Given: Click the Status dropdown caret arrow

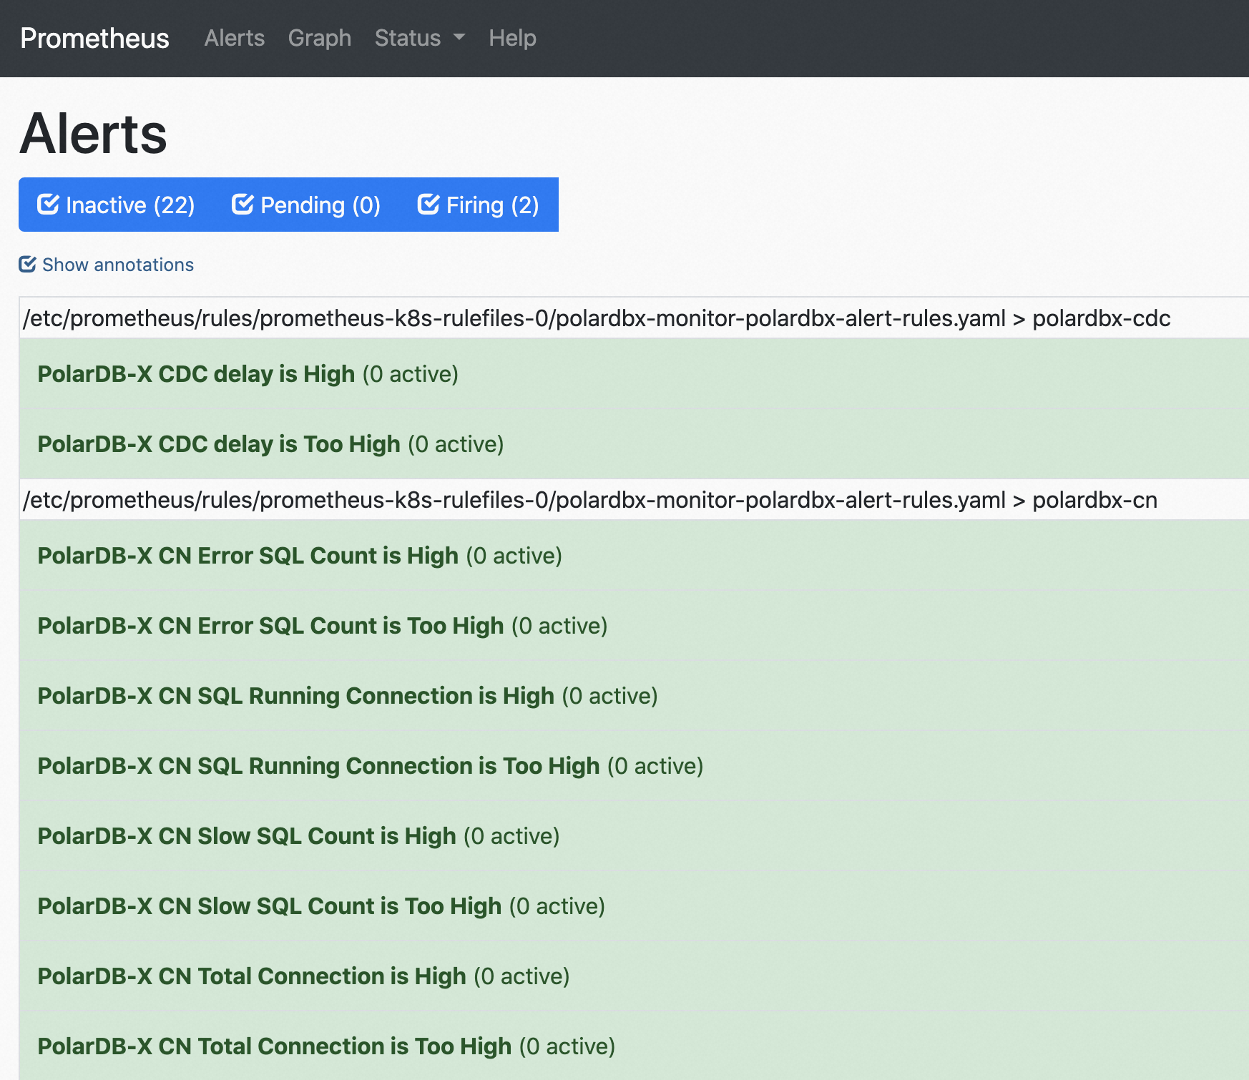Looking at the screenshot, I should (x=459, y=37).
